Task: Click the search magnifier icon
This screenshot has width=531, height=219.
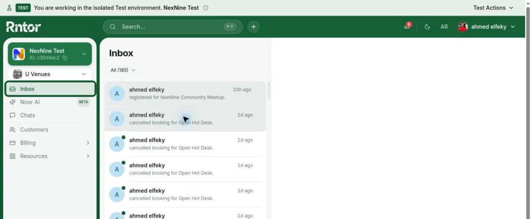Action: pos(113,27)
